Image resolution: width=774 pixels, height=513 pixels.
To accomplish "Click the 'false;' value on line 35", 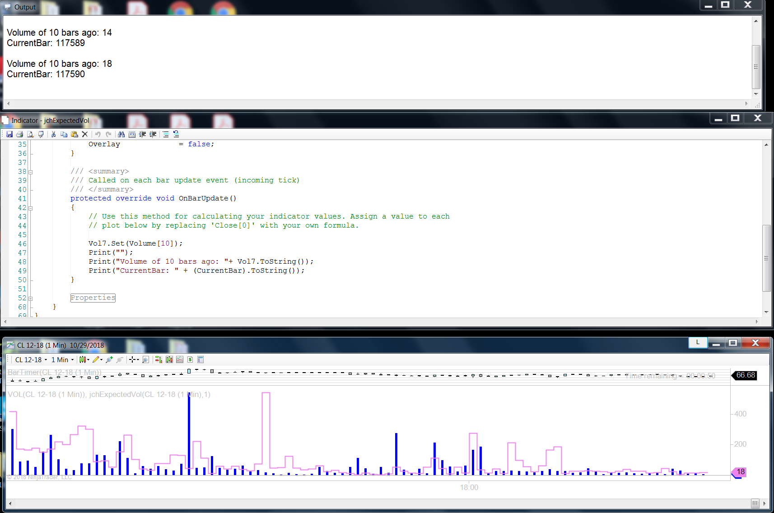I will tap(201, 144).
